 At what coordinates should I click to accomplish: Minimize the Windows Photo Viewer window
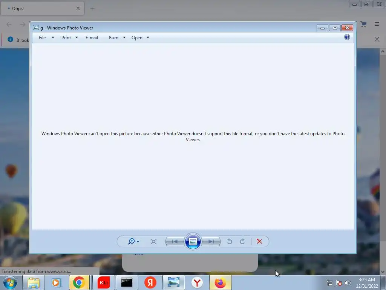[x=322, y=28]
